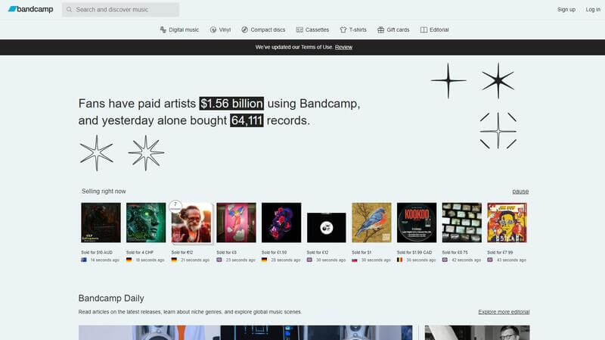Pause the Selling right now feed
The height and width of the screenshot is (340, 605).
pos(520,192)
